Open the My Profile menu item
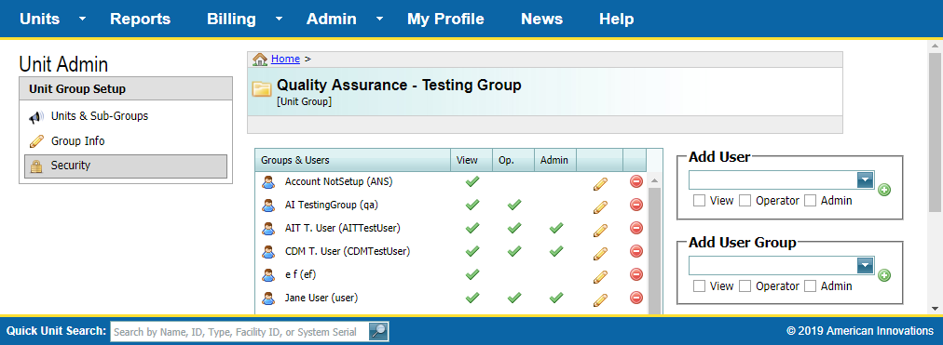The image size is (943, 345). click(445, 19)
